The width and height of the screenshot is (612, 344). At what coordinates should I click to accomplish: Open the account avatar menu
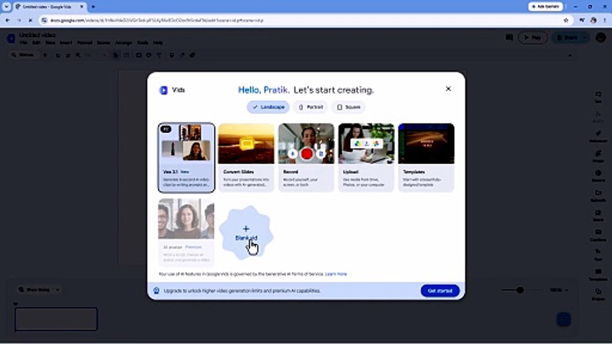601,37
